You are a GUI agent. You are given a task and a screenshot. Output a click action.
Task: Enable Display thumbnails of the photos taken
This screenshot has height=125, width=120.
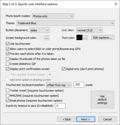pos(7,59)
